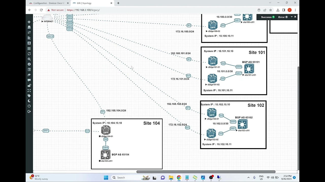Open Chrome downloads icon
The width and height of the screenshot is (325, 182).
coord(278,10)
